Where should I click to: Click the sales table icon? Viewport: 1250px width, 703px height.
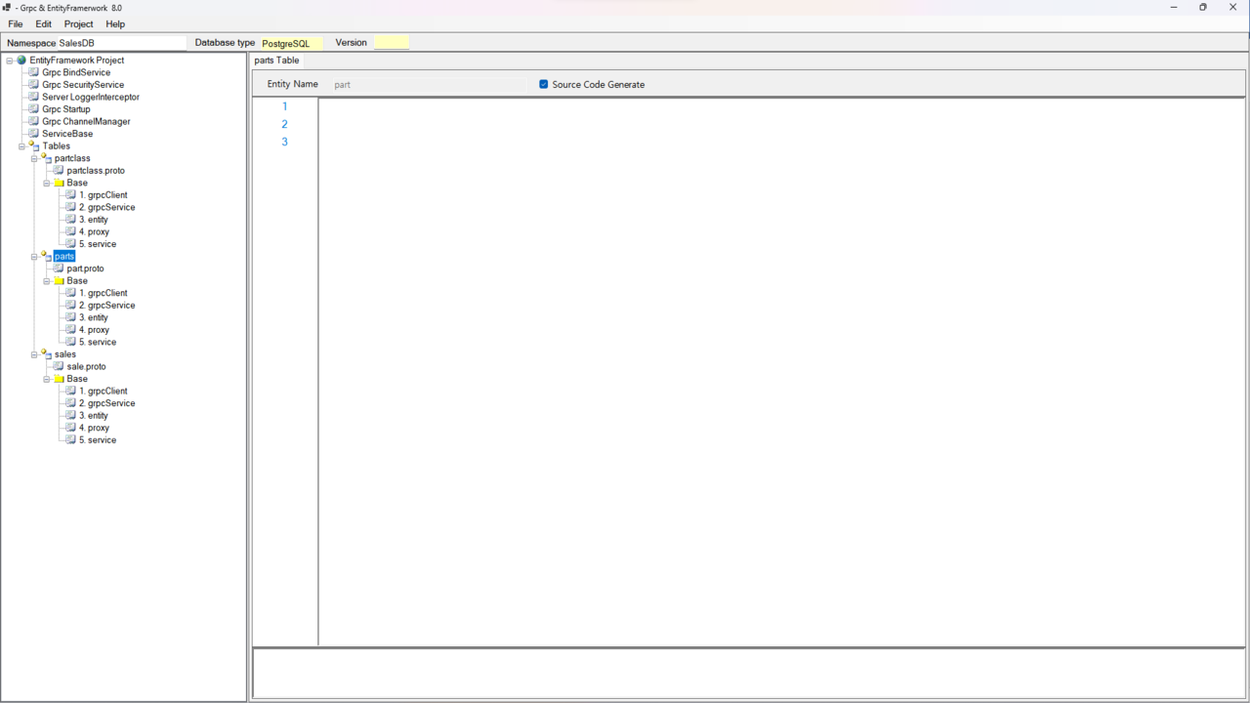coord(46,354)
